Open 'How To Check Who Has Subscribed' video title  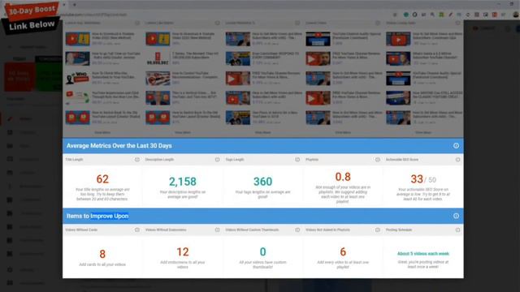coord(114,75)
